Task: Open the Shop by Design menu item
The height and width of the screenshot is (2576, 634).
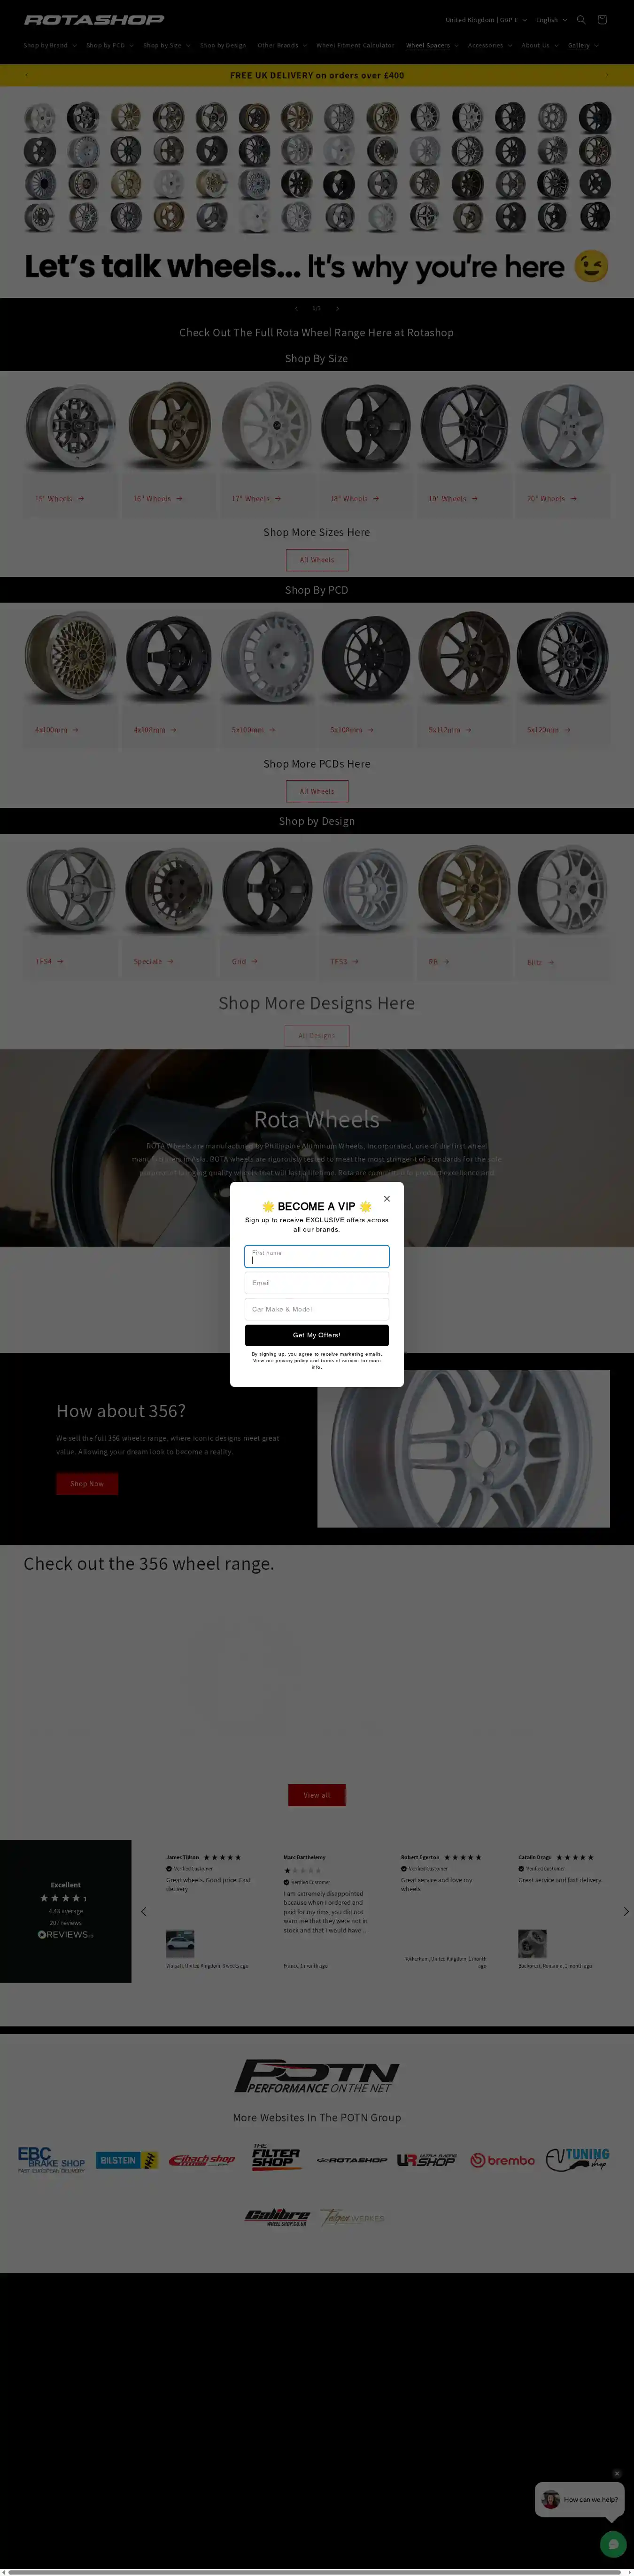Action: [223, 45]
